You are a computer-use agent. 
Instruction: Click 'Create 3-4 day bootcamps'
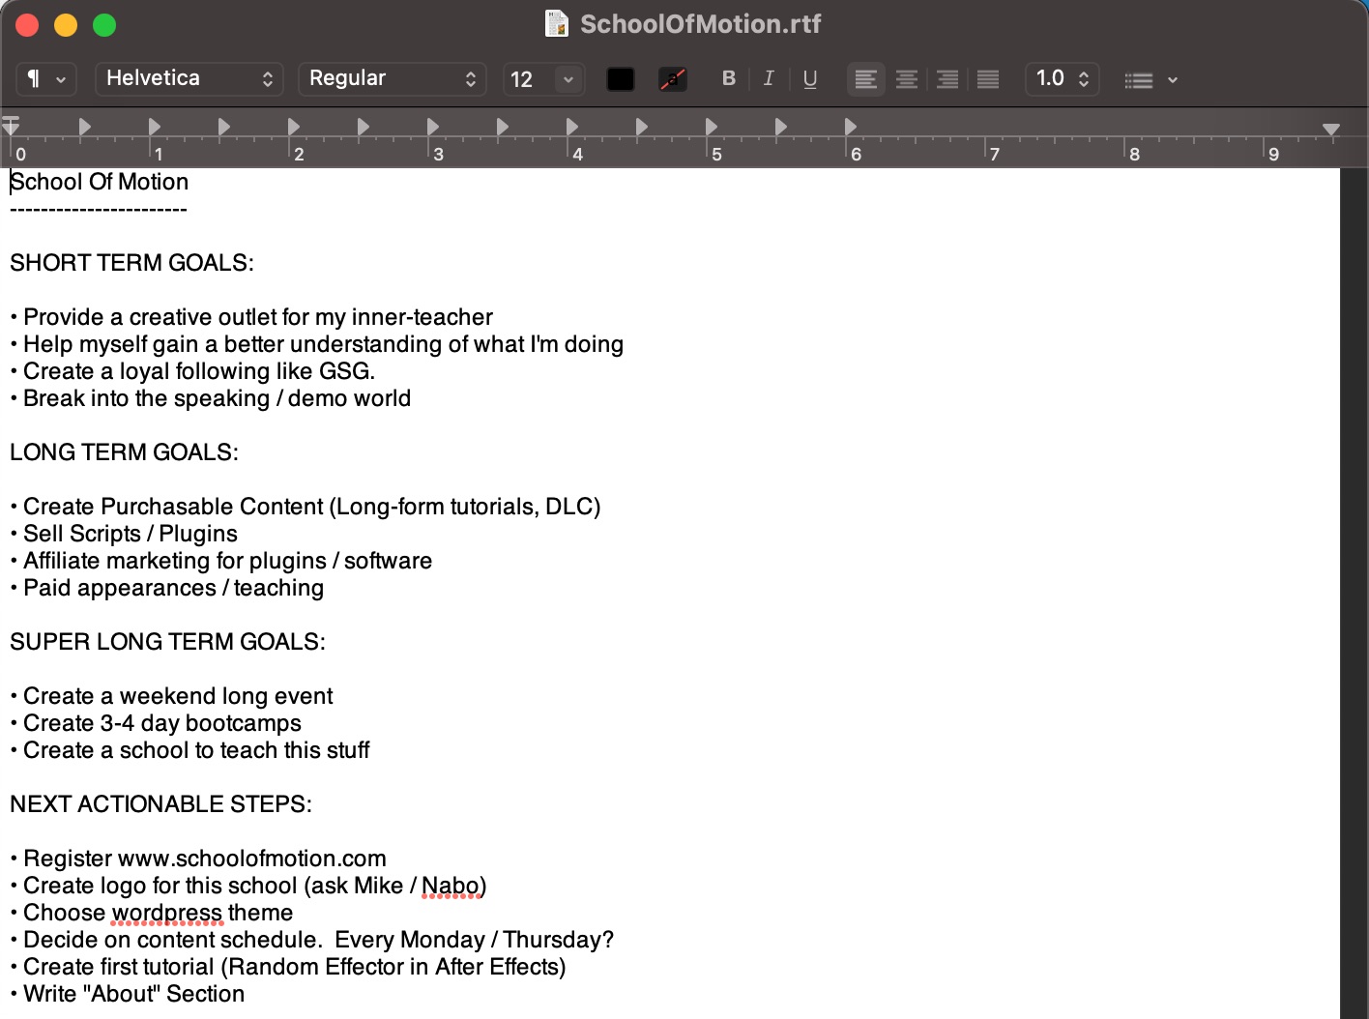pyautogui.click(x=156, y=723)
